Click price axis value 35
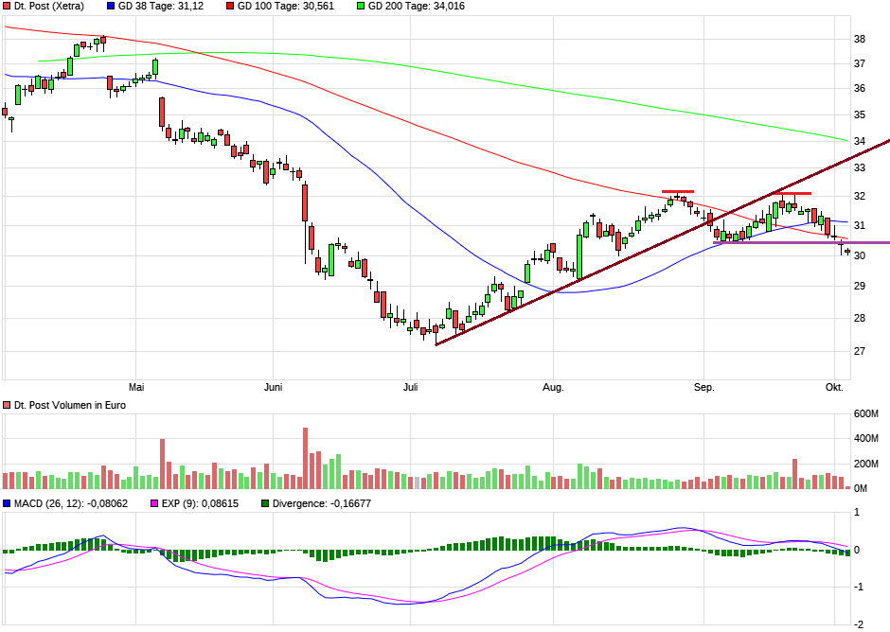This screenshot has height=632, width=890. click(860, 114)
